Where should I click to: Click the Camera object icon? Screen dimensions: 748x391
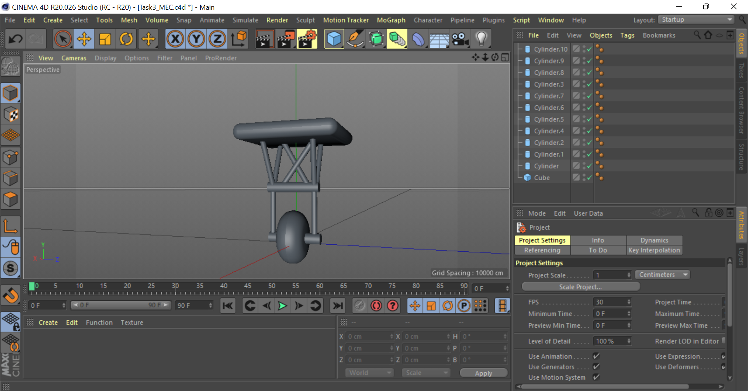[460, 39]
